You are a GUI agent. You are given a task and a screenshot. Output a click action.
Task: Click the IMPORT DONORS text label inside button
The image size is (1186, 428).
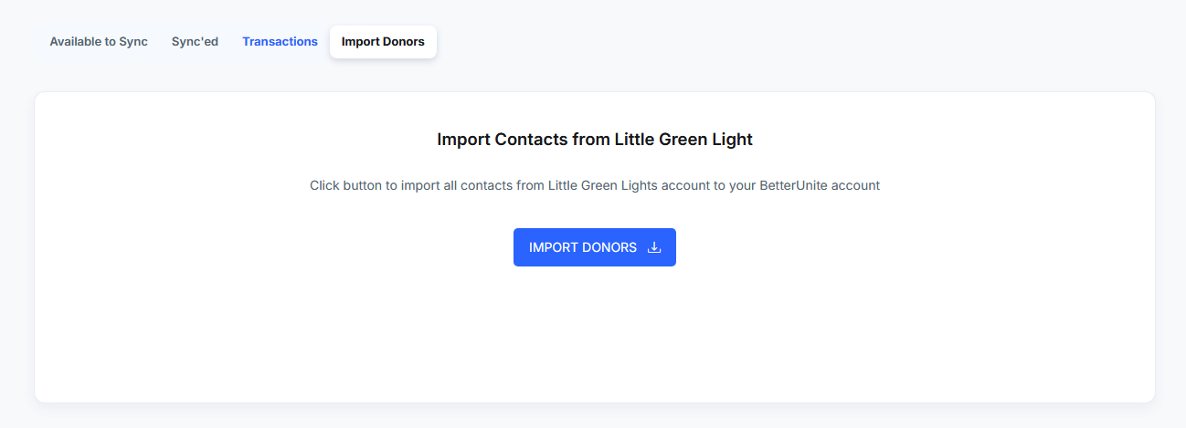point(583,247)
